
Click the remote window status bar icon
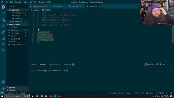point(2,93)
